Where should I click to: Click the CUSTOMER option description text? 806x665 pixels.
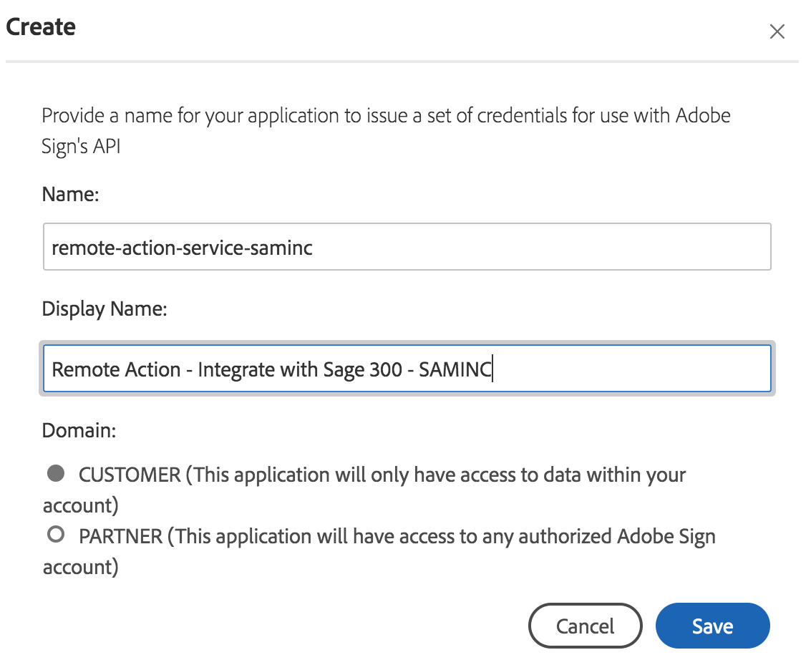pos(382,475)
